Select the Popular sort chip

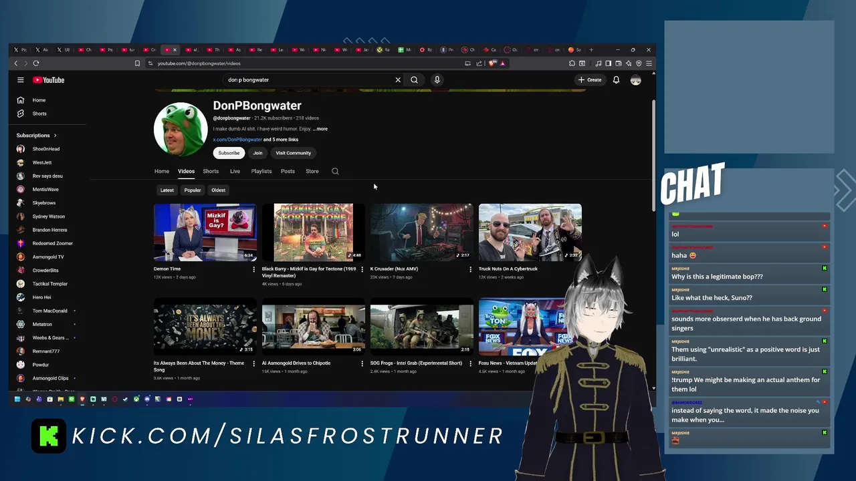coord(193,190)
